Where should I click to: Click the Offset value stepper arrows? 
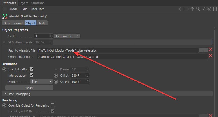coord(87,76)
